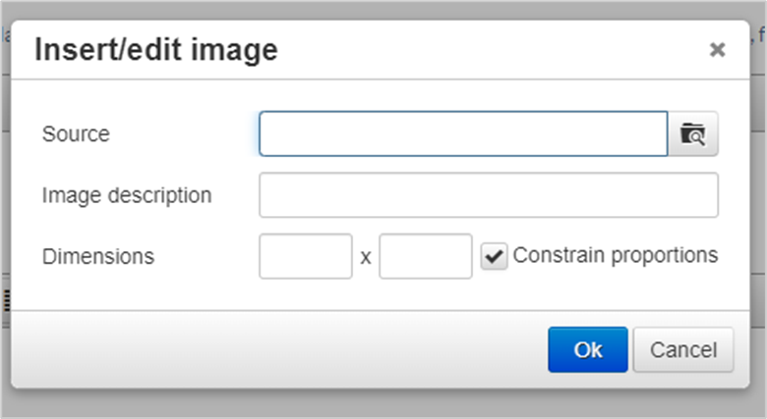Select the height dimension box
Image resolution: width=767 pixels, height=419 pixels.
click(x=426, y=256)
